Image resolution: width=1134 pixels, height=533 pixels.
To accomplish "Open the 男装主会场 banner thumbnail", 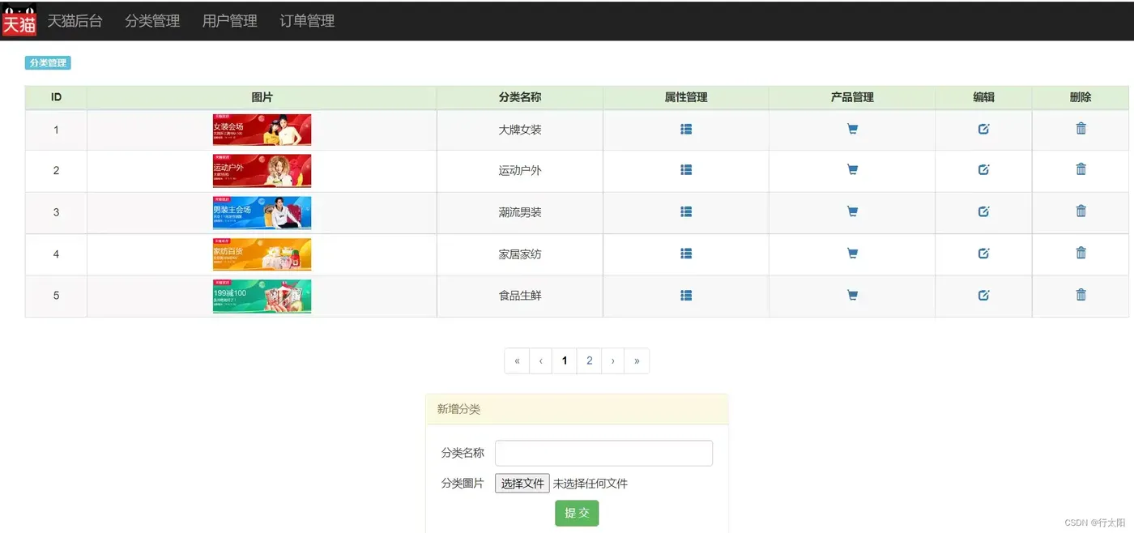I will (x=262, y=213).
